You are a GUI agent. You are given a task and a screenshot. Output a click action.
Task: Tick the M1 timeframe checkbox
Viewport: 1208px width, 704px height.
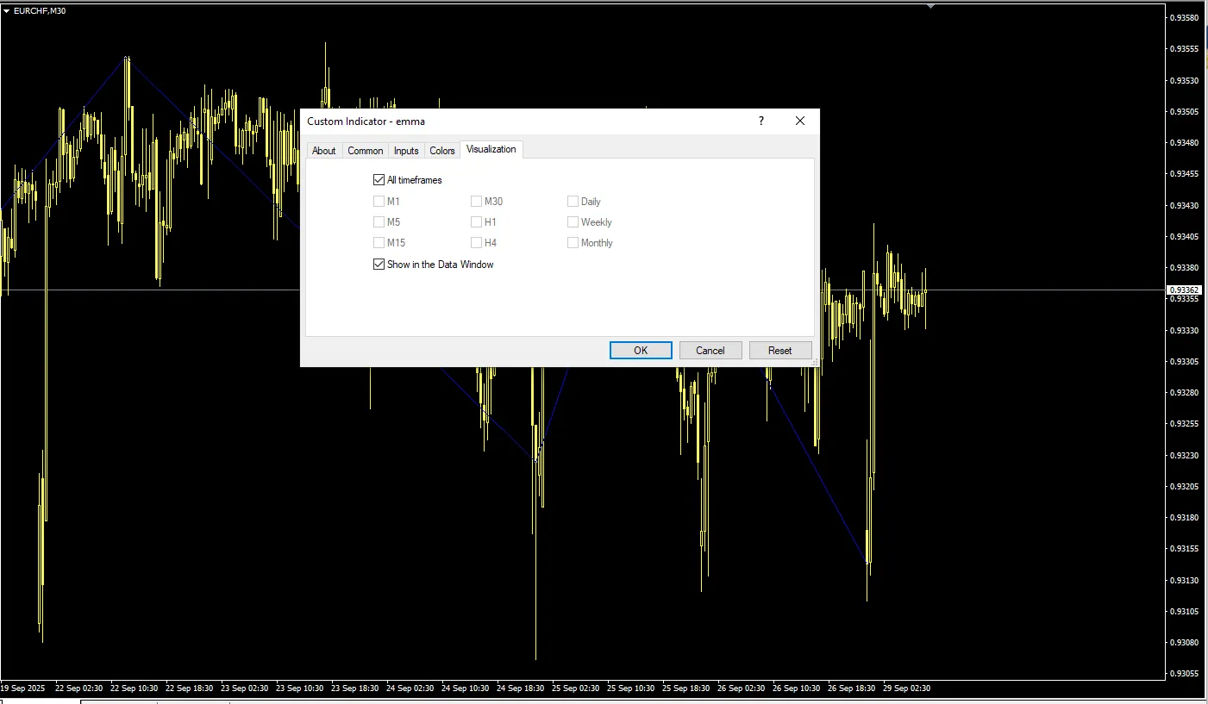pos(379,202)
